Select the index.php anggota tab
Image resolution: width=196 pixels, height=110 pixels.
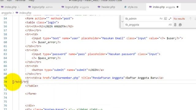[x=164, y=7]
